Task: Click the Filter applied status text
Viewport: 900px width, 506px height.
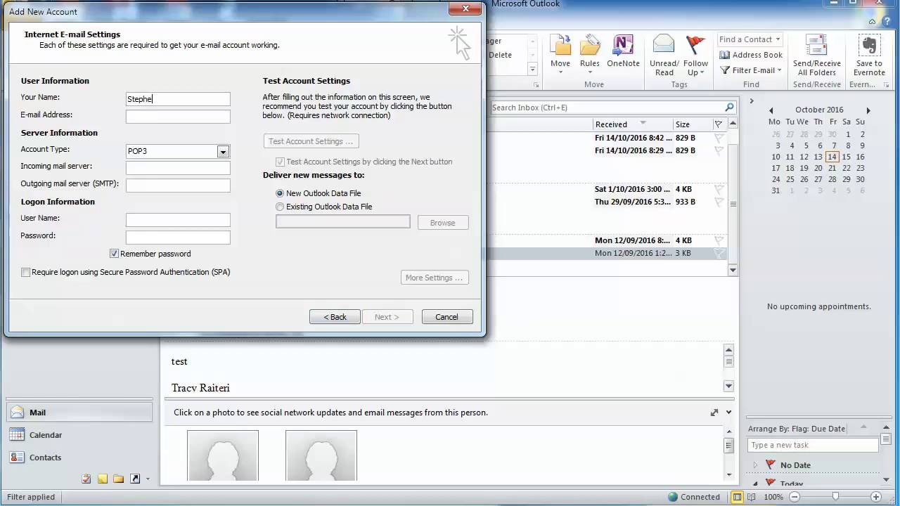Action: click(x=31, y=497)
